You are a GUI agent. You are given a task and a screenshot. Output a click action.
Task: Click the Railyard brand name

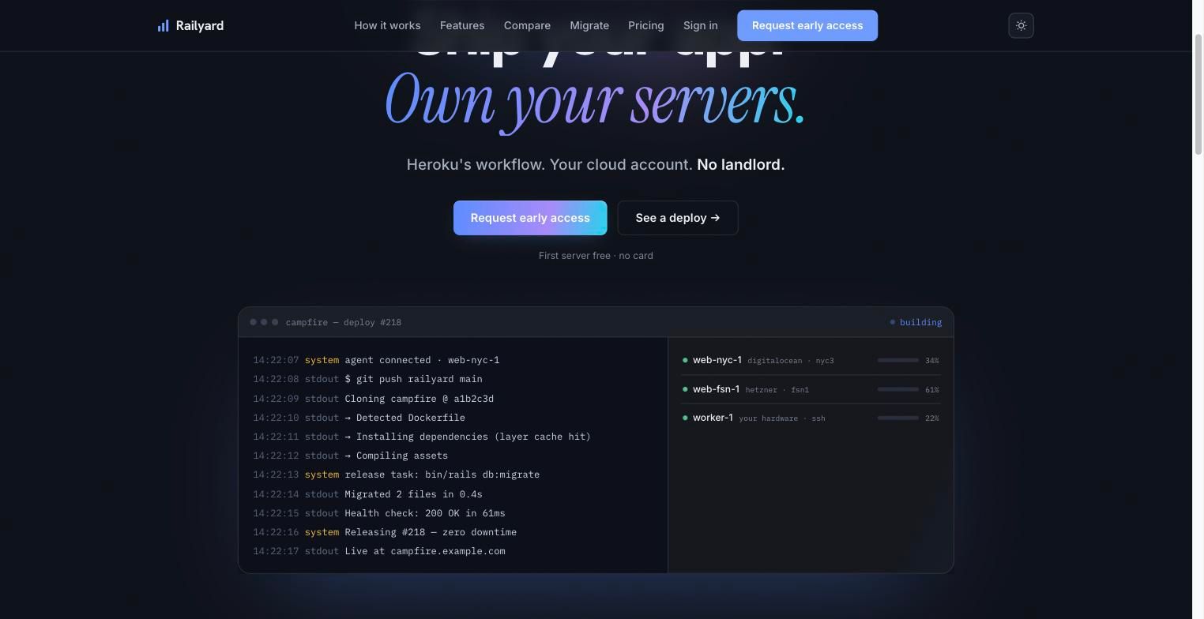[200, 26]
